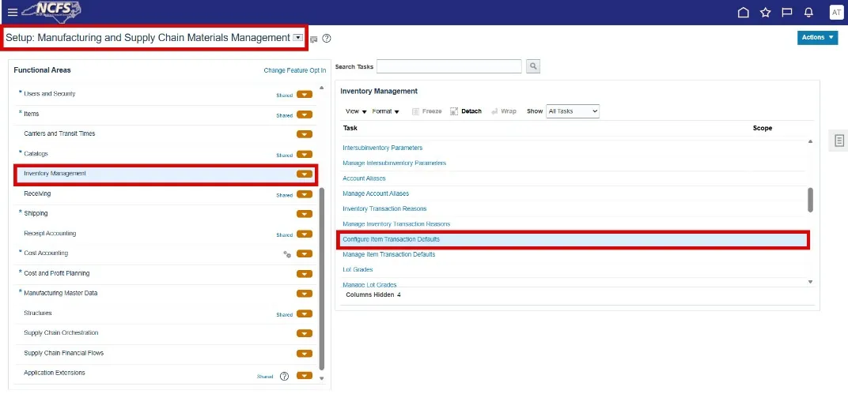Click the Detach toolbar button
848x394 pixels.
[466, 111]
